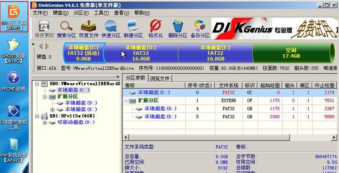Click the 扇区 column header
339x173 pixels.
click(x=304, y=86)
